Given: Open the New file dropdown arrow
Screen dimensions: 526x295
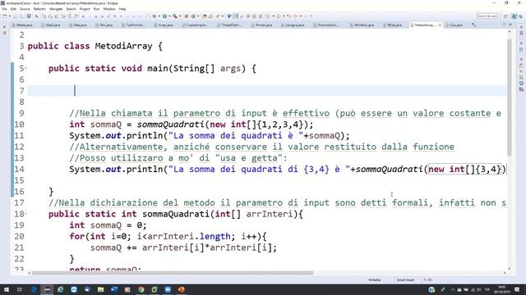Looking at the screenshot, I should pyautogui.click(x=10, y=16).
